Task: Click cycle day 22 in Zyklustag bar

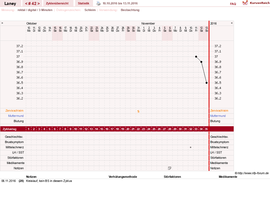Action: [138, 129]
